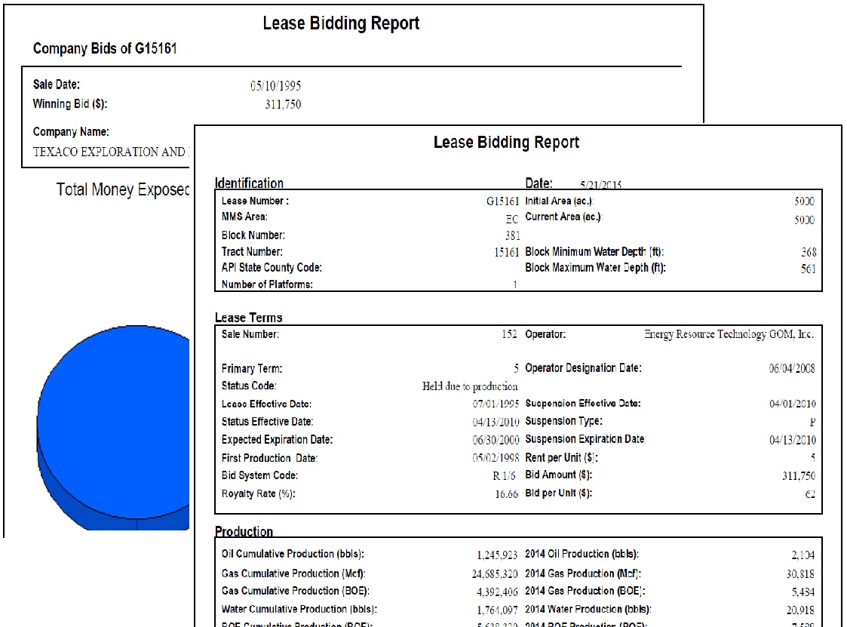Click the 'Status Code:' label
847x627 pixels.
pyautogui.click(x=248, y=386)
